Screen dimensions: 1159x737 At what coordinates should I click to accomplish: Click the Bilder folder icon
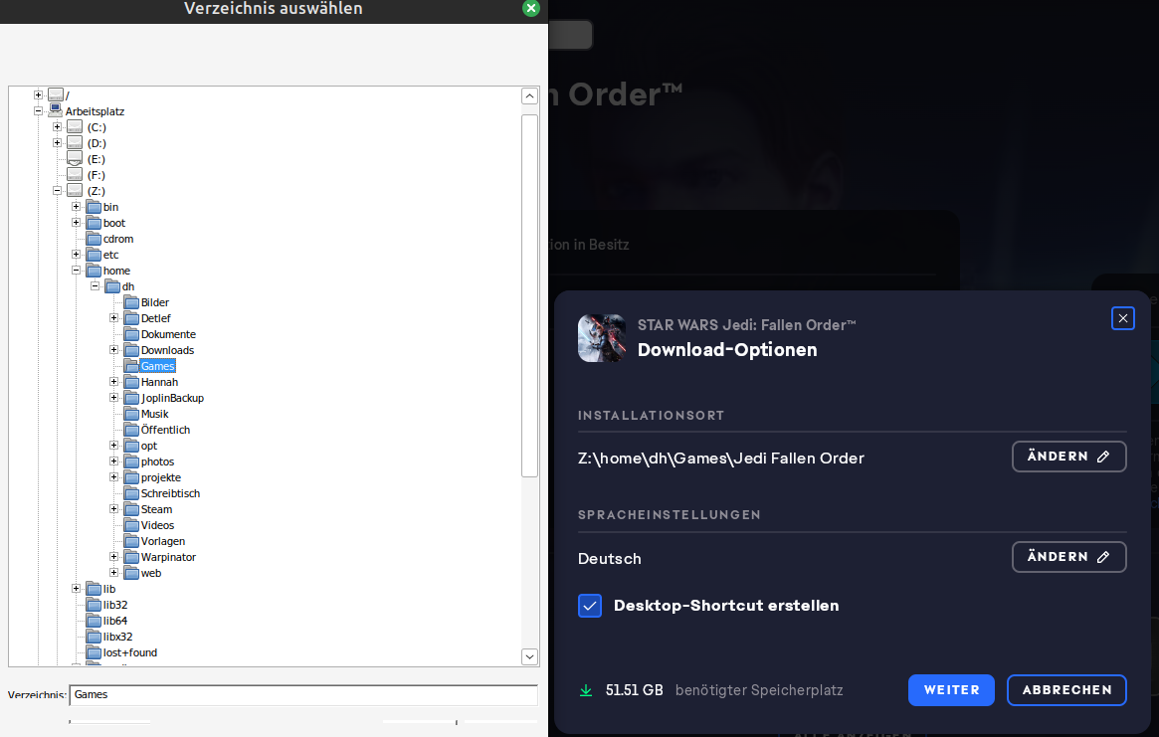coord(131,302)
